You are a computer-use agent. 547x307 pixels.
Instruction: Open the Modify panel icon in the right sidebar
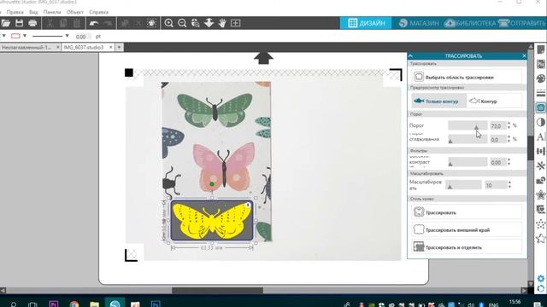click(541, 180)
